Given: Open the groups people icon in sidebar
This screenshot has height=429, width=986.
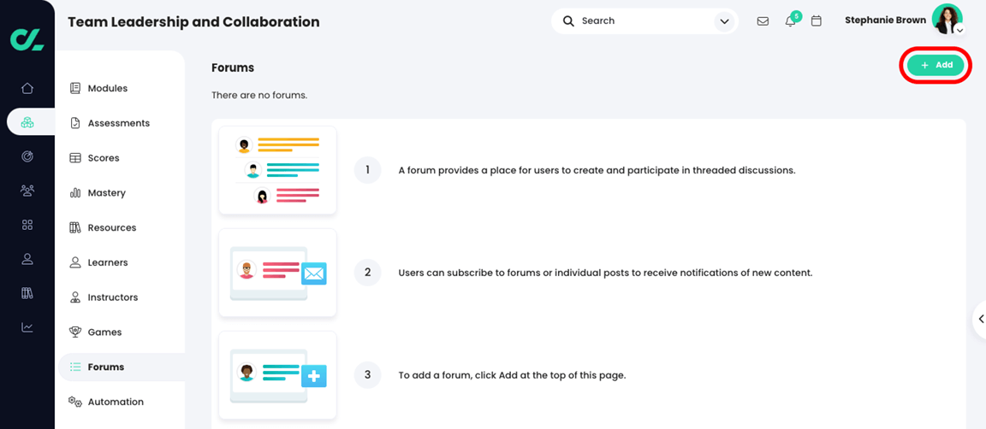Looking at the screenshot, I should (x=27, y=191).
